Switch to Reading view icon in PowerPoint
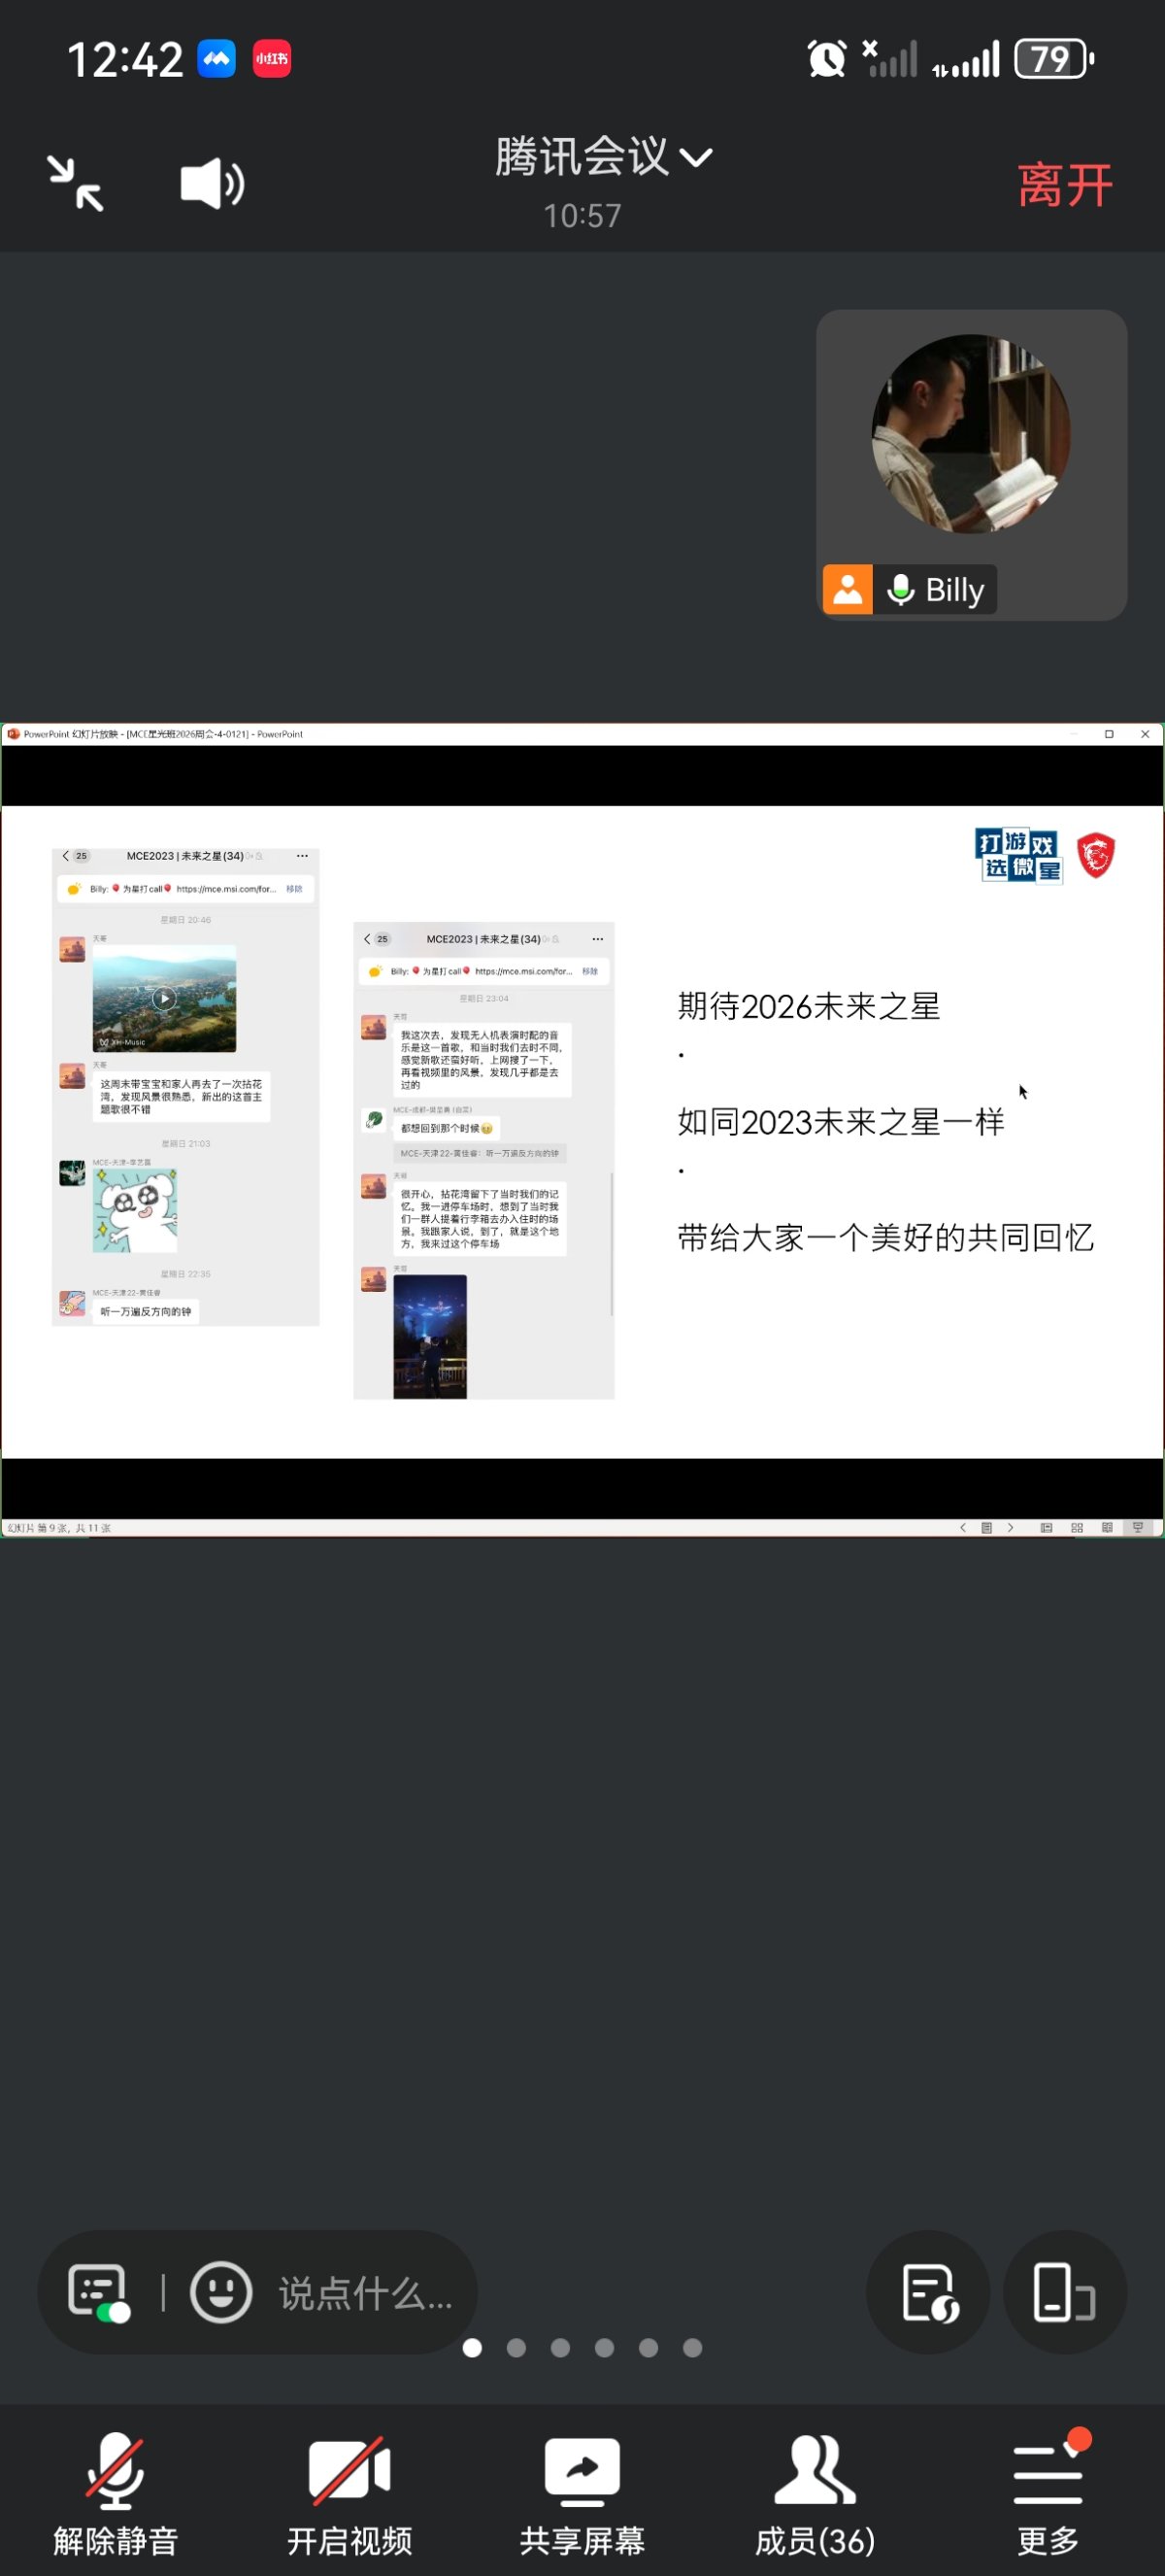The height and width of the screenshot is (2576, 1165). [1107, 1527]
